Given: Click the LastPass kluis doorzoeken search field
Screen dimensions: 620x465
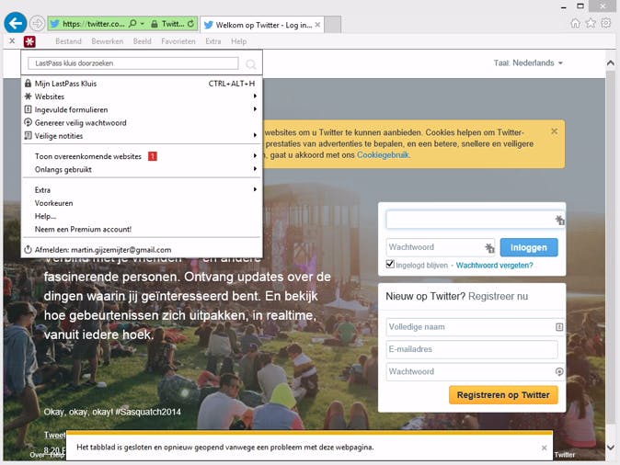Looking at the screenshot, I should coord(132,63).
